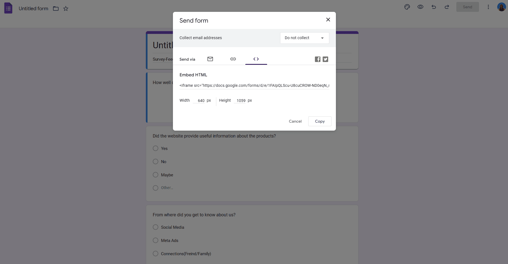Click the Undo icon
Image resolution: width=508 pixels, height=264 pixels.
pos(433,7)
